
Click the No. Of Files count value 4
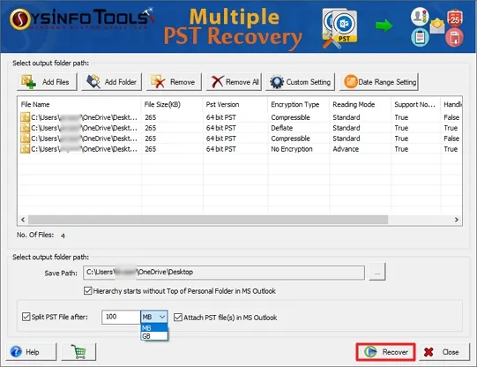coord(63,236)
